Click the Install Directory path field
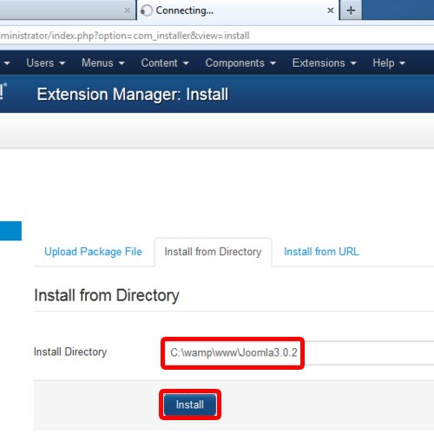This screenshot has height=434, width=434. tap(298, 353)
